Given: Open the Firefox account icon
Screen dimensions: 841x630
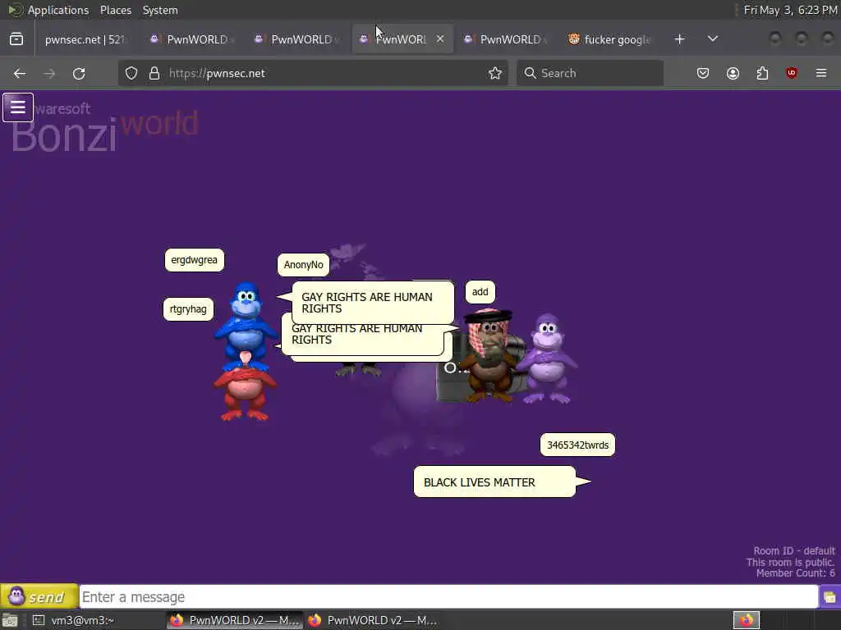Looking at the screenshot, I should click(x=733, y=73).
